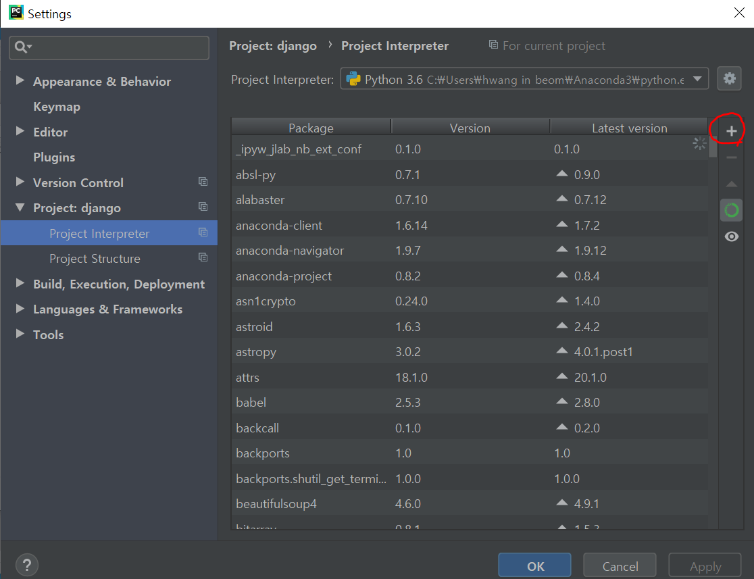The image size is (754, 579).
Task: Click upgrade arrow for alabaster row
Action: click(561, 199)
